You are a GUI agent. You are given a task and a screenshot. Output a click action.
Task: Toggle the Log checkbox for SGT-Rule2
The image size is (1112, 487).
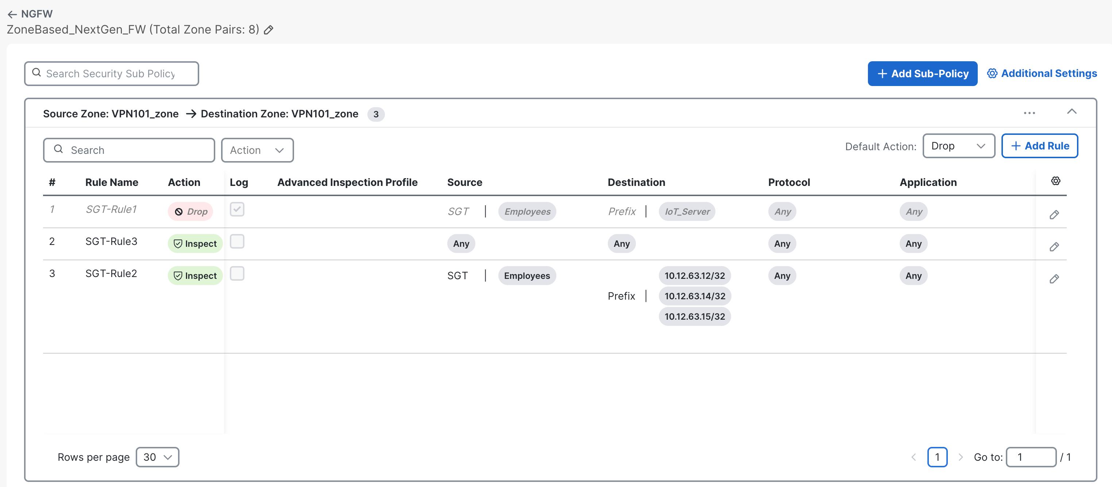point(237,273)
